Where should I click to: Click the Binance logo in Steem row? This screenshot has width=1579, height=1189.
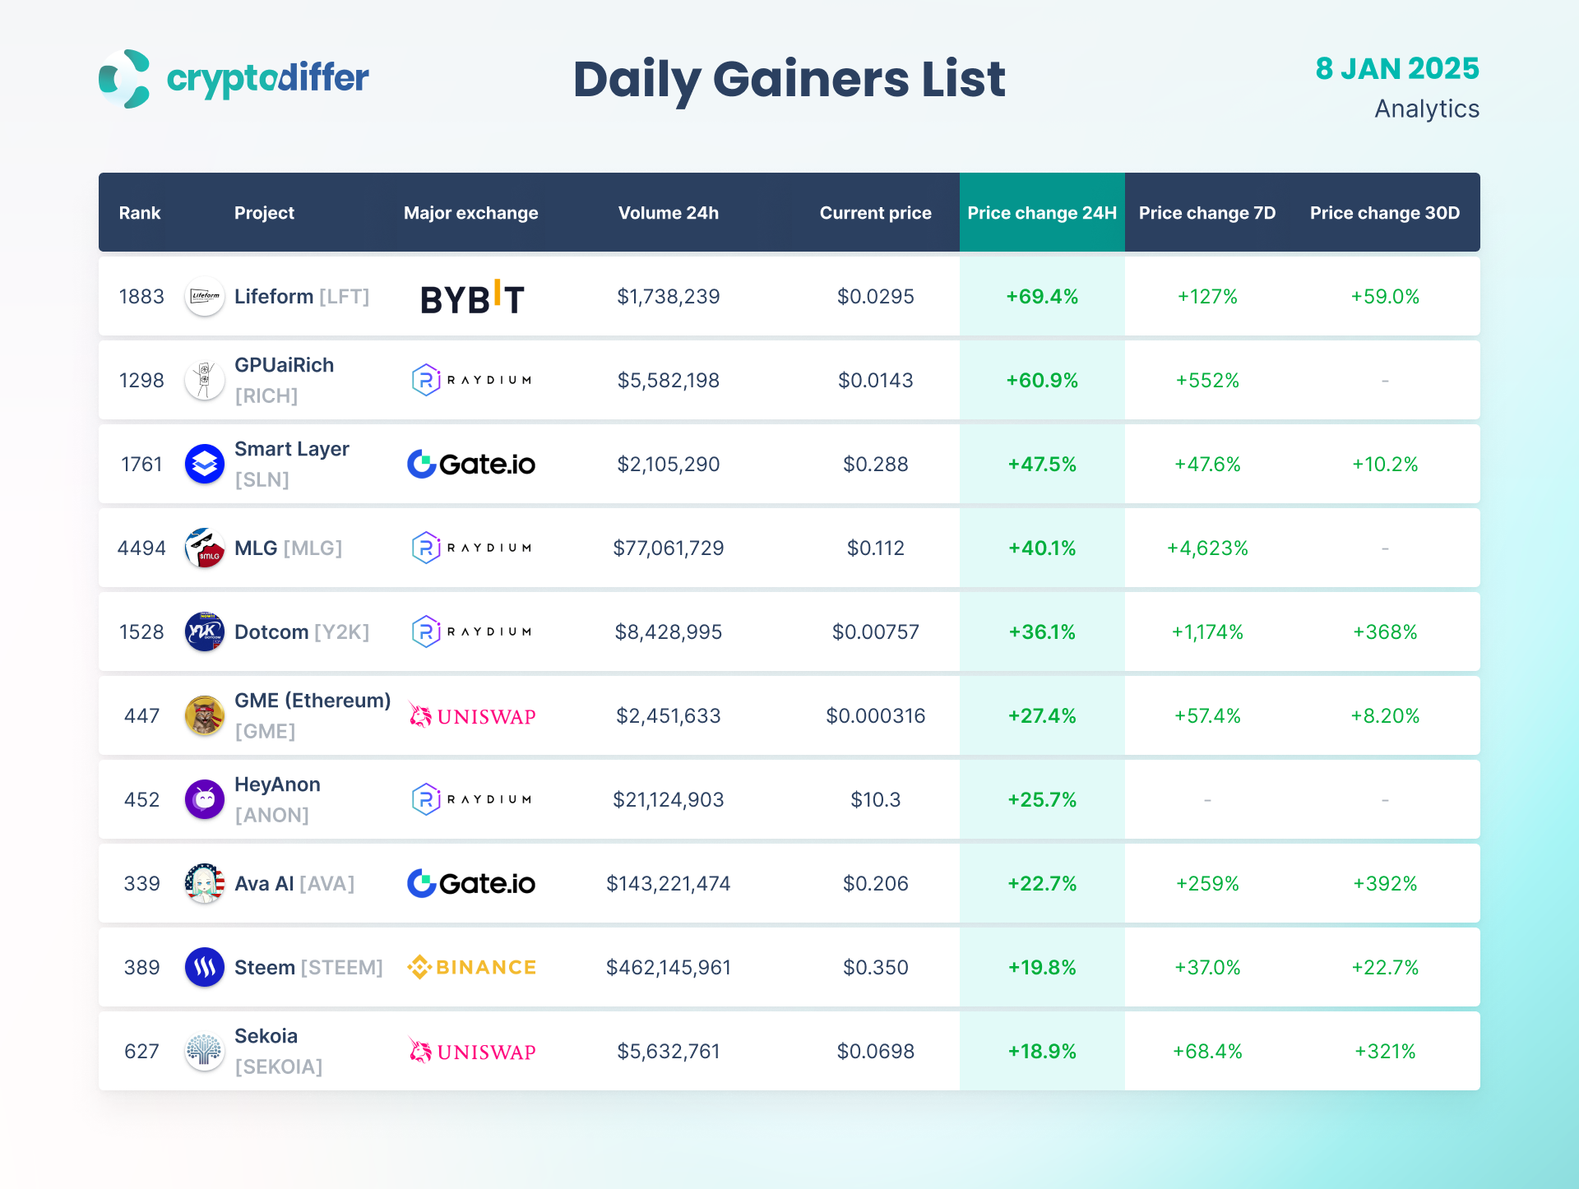pos(471,967)
